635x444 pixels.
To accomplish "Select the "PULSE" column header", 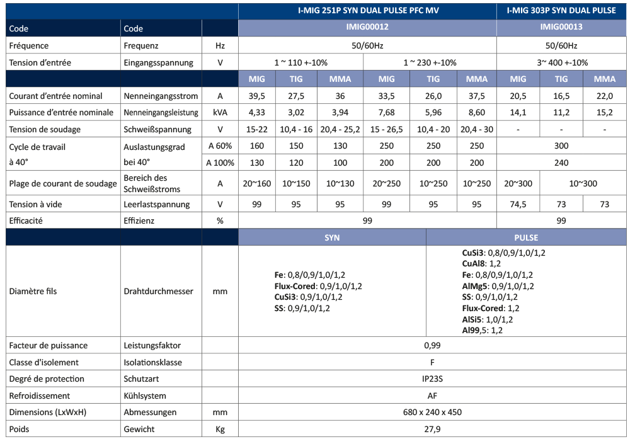I will tap(526, 237).
